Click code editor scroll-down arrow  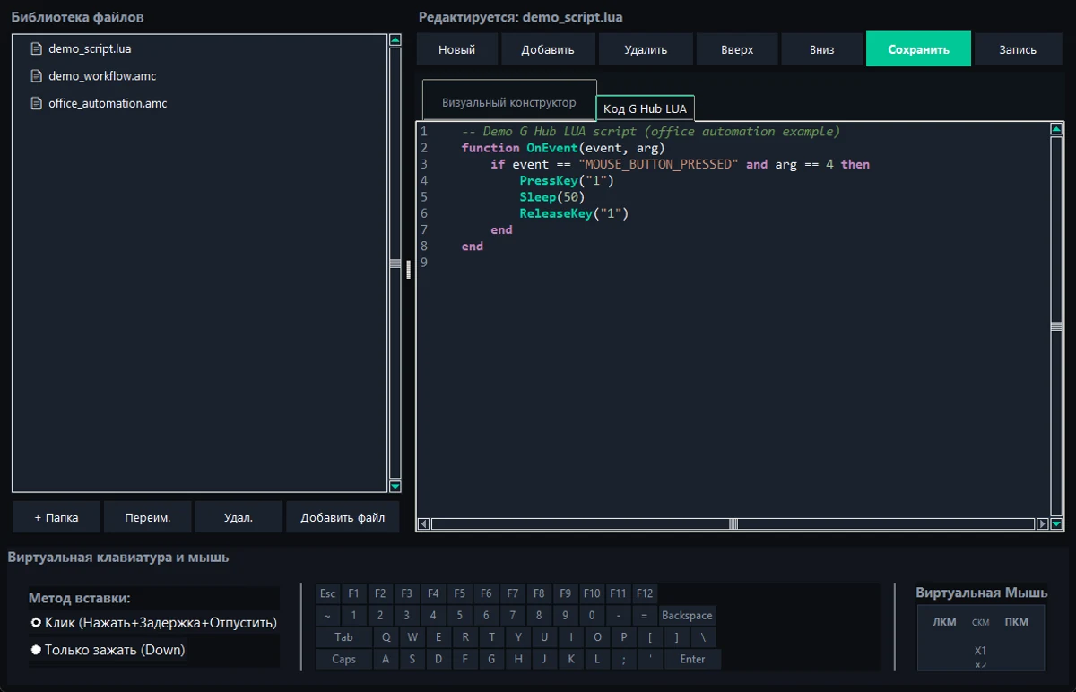click(1056, 524)
